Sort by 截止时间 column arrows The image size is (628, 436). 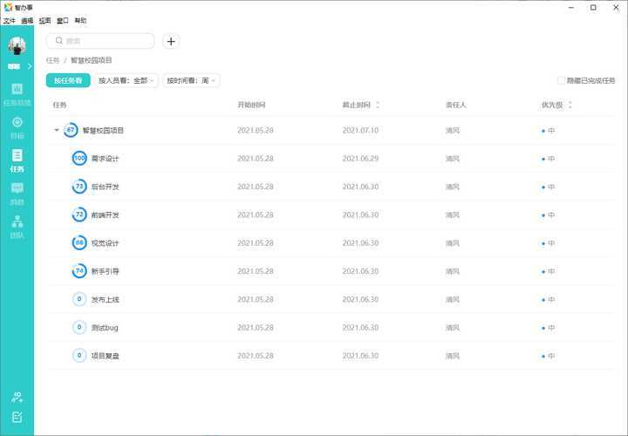[x=377, y=106]
